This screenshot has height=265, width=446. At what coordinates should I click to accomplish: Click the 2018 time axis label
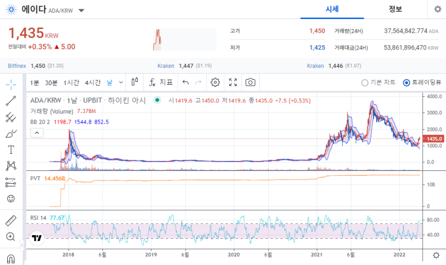pyautogui.click(x=68, y=255)
